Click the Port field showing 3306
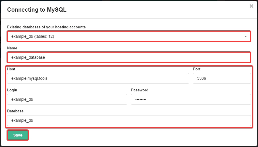The height and width of the screenshot is (147, 258). (x=222, y=78)
